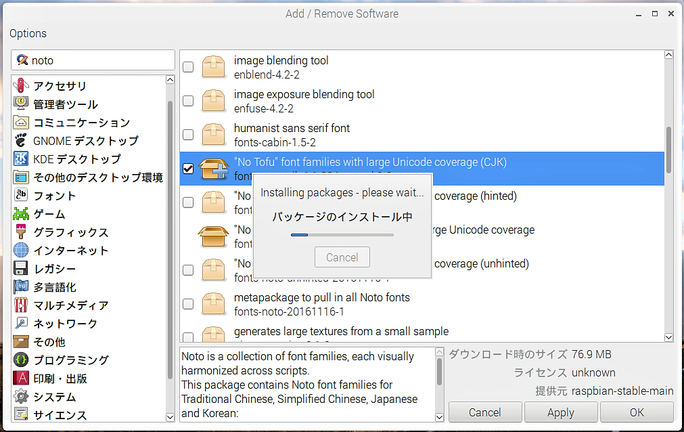Screen dimensions: 684x432
Task: Click the Noto description text in the details box
Action: (x=299, y=385)
